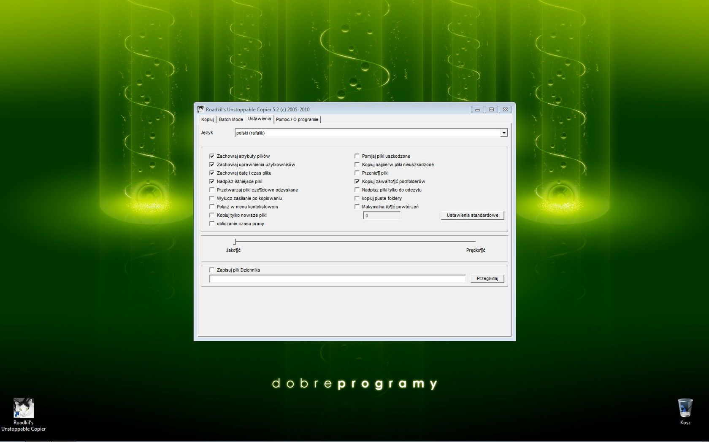The image size is (709, 442).
Task: Close the Unstoppable Copier window
Action: pos(506,109)
